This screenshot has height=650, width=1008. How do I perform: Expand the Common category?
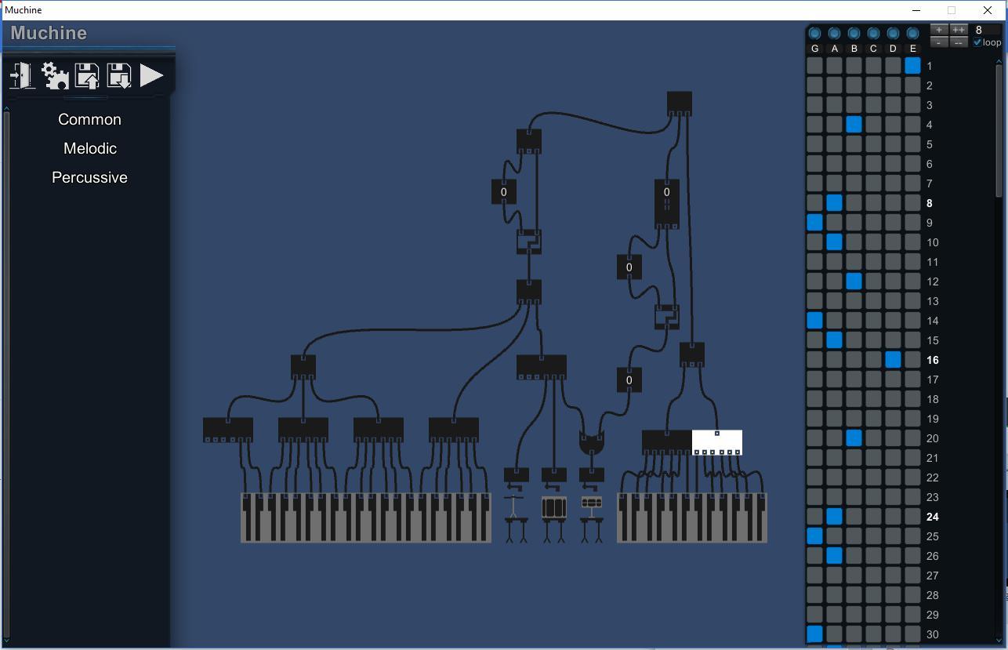[x=89, y=120]
